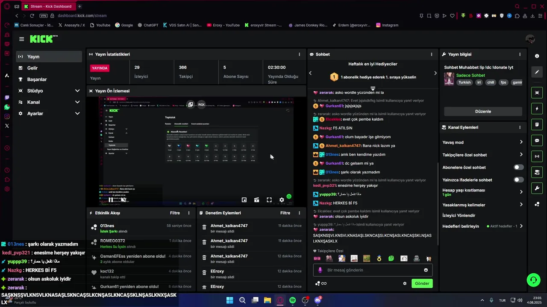Open Kanal Eylemleri panel three-dot menu
This screenshot has height=307, width=547.
click(x=520, y=127)
